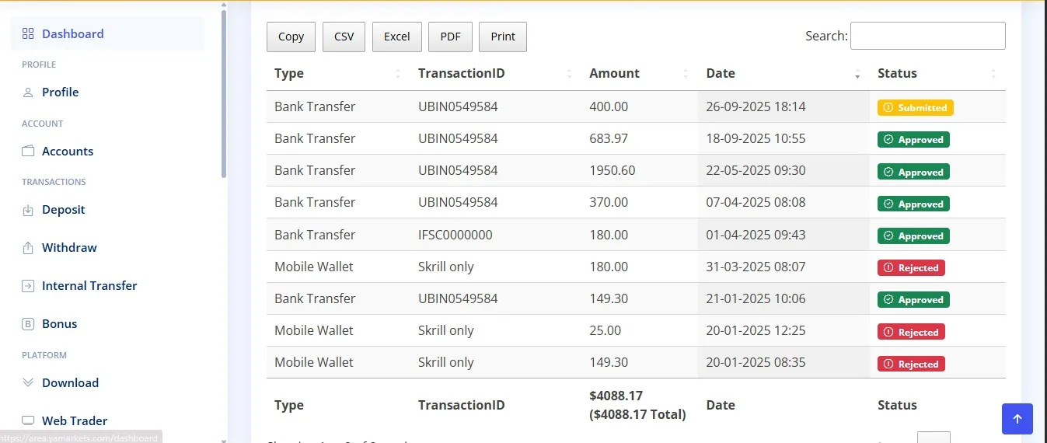Click the Dashboard grid icon

[28, 33]
